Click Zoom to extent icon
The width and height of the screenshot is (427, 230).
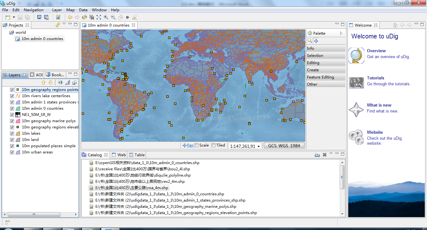point(99,17)
